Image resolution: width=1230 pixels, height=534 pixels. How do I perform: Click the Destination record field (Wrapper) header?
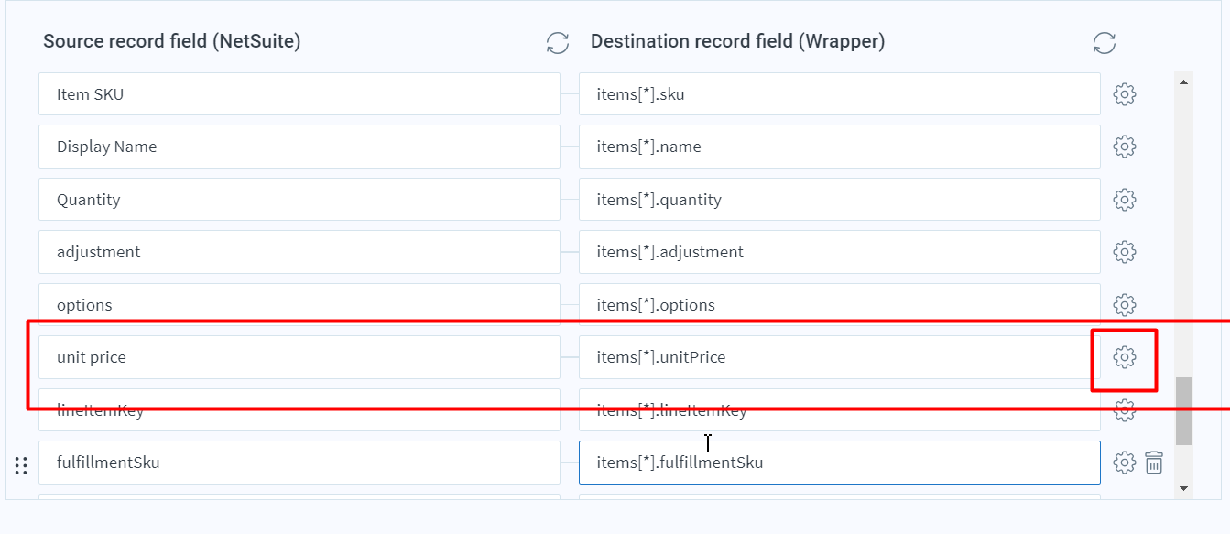click(737, 41)
